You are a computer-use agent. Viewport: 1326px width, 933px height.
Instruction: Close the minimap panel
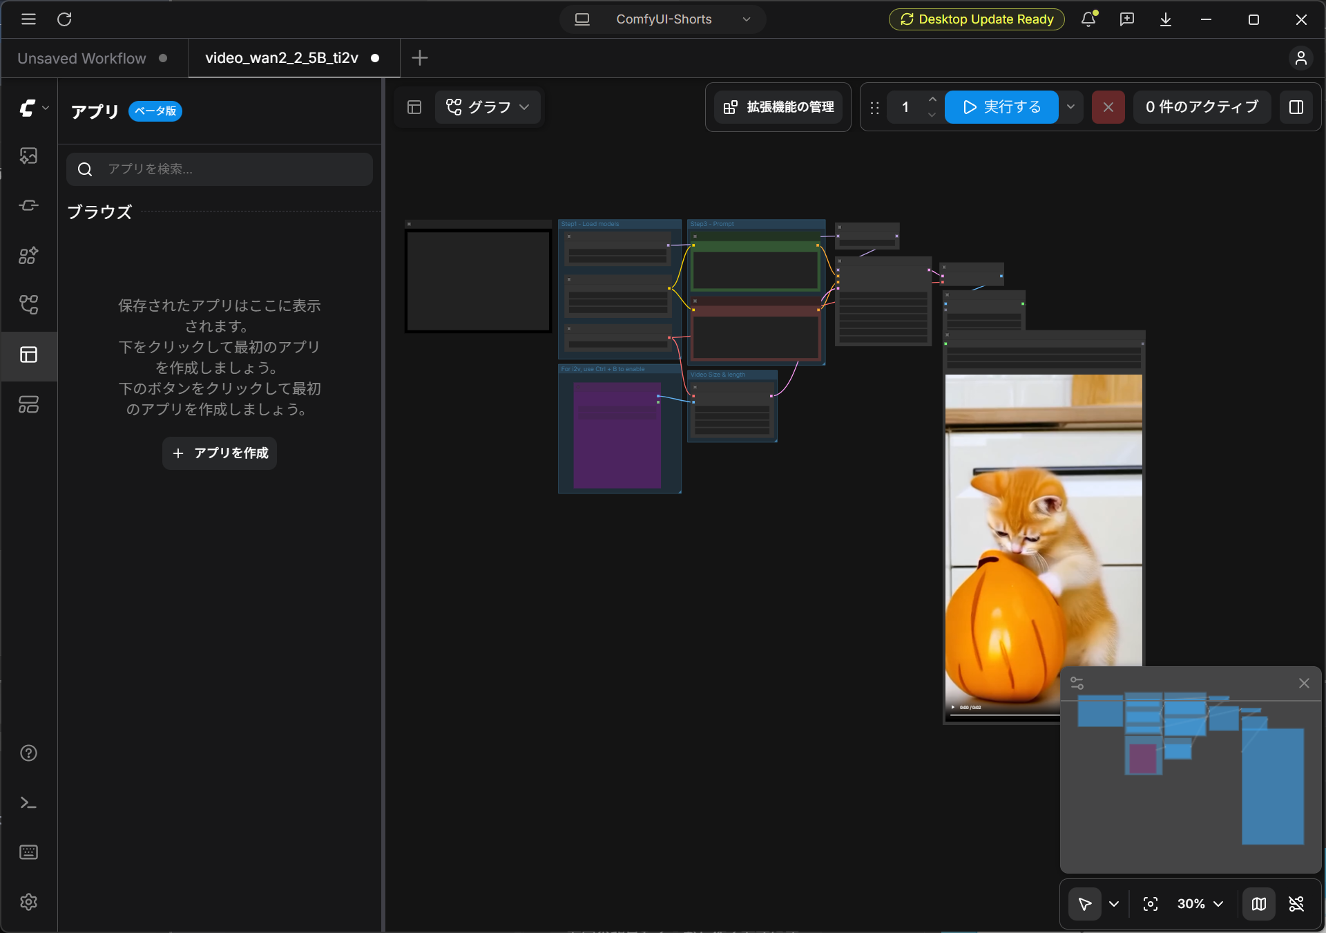point(1304,683)
